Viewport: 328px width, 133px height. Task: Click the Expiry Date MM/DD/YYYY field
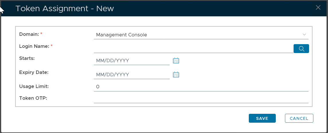point(131,75)
